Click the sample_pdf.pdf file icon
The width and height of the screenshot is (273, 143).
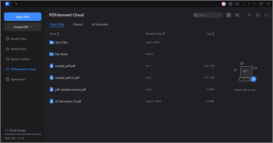(x=51, y=66)
